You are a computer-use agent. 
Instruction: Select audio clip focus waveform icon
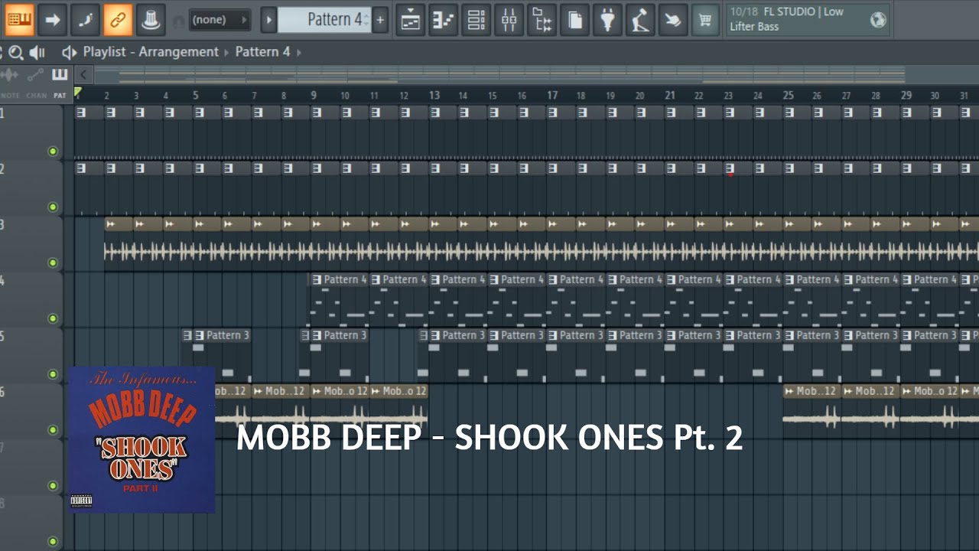click(10, 75)
